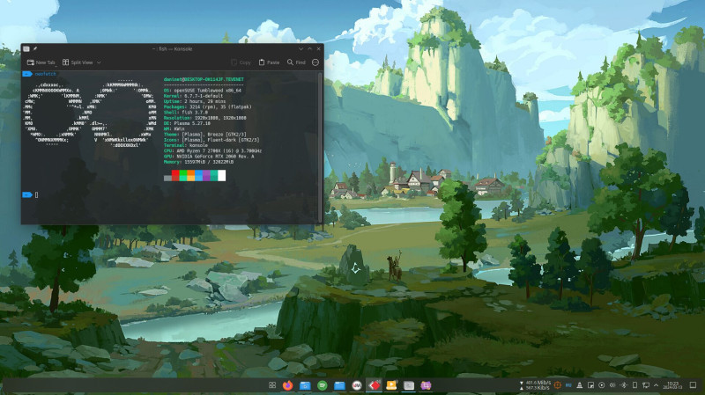Click the 'Icons' line in neofetch output

click(x=211, y=140)
